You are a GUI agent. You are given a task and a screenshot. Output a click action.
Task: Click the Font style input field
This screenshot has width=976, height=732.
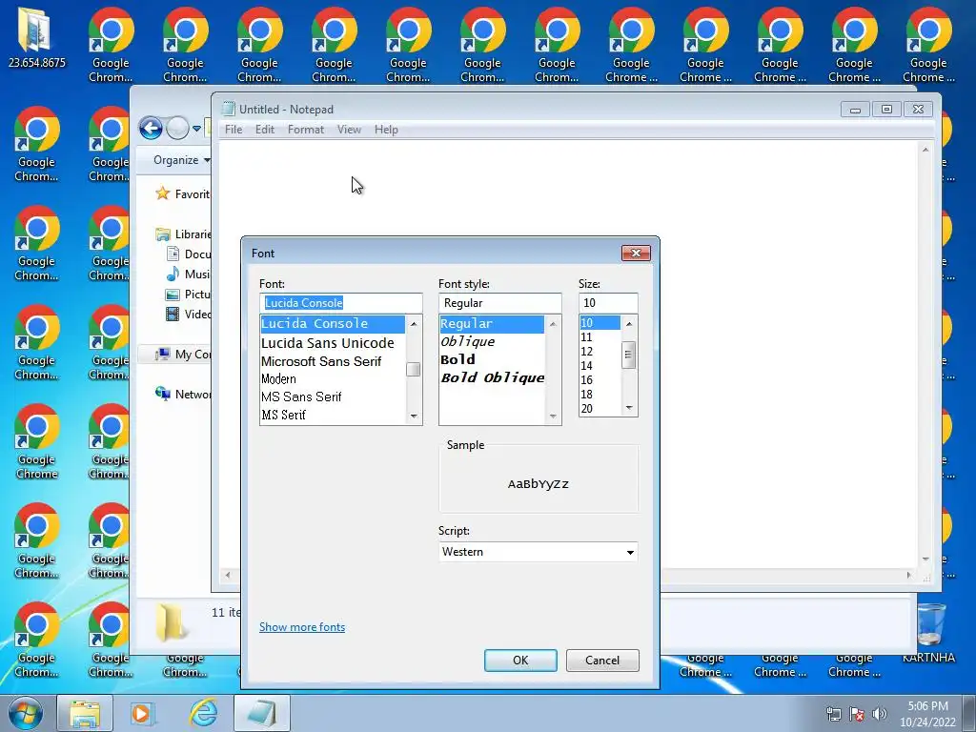tap(499, 303)
